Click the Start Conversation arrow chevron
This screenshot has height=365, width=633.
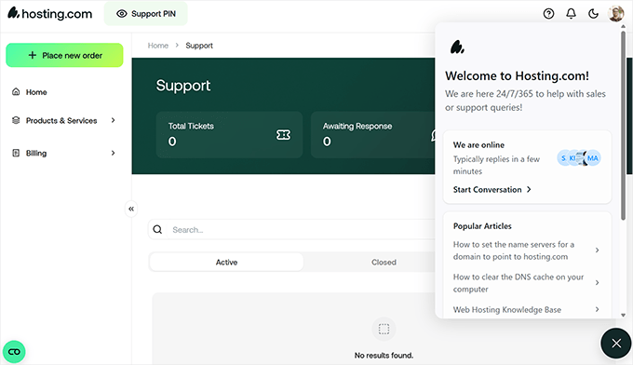[529, 189]
